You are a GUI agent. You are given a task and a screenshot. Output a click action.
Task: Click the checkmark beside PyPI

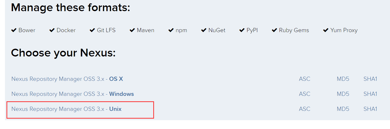242,30
